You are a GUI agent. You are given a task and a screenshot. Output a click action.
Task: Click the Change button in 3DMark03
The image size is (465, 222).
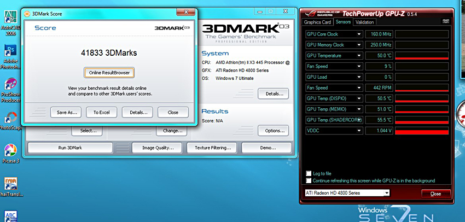tap(172, 131)
